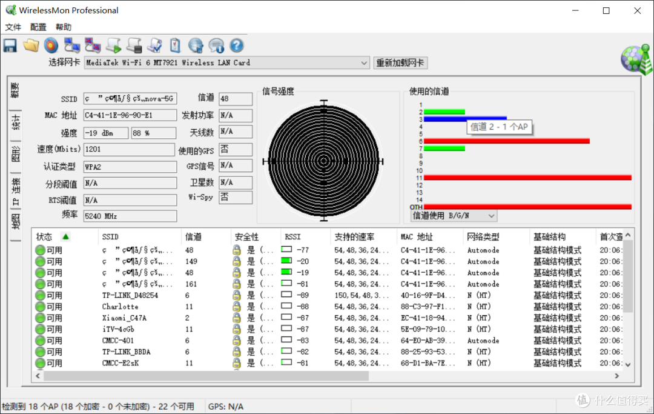Click the MAC 地址 field C4-41-1E-96-90-E1
This screenshot has width=654, height=414.
tap(130, 115)
